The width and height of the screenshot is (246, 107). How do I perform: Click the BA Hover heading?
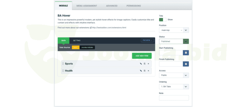tap(64, 16)
